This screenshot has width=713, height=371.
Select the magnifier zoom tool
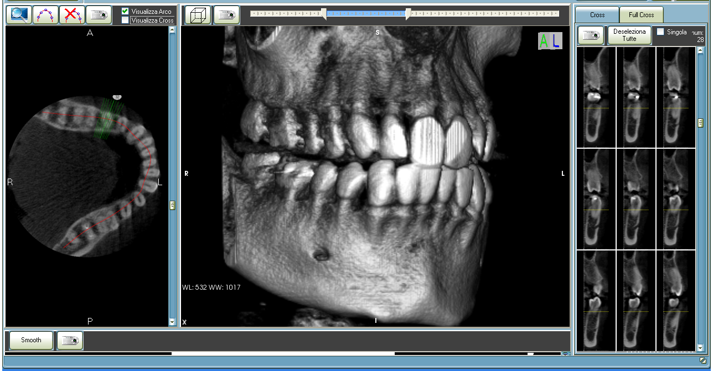click(19, 15)
